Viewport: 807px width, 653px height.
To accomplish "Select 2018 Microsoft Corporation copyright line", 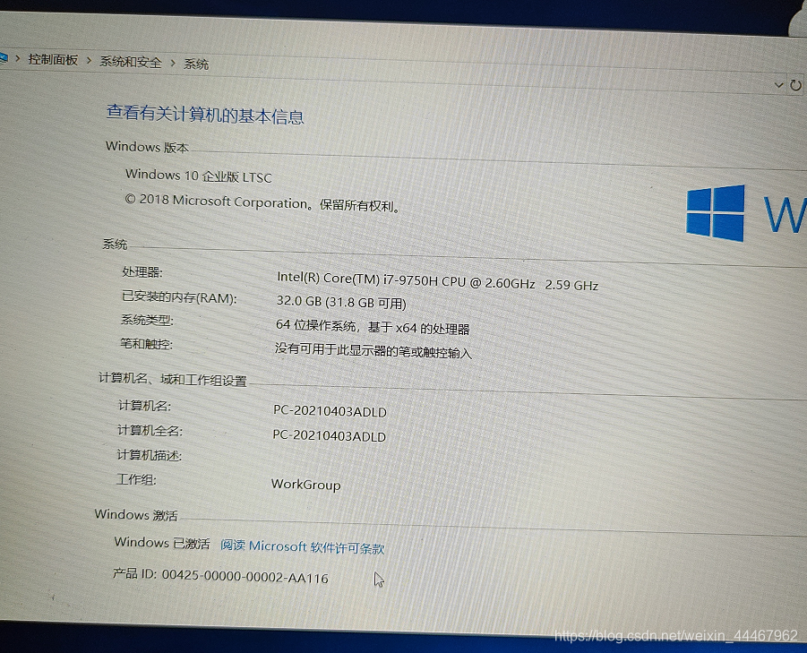I will (262, 202).
